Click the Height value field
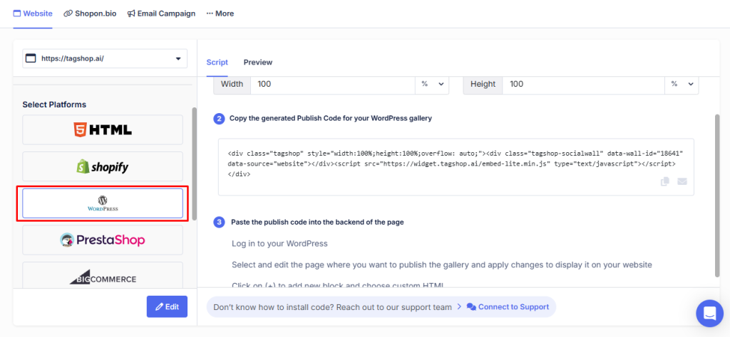 (x=583, y=84)
